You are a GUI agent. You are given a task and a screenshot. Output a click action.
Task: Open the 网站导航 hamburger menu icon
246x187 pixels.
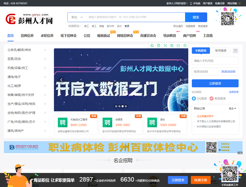pos(240,3)
